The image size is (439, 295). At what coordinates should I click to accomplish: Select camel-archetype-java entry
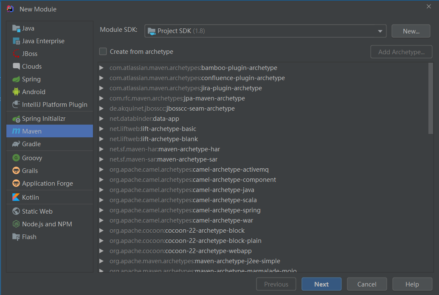(182, 190)
